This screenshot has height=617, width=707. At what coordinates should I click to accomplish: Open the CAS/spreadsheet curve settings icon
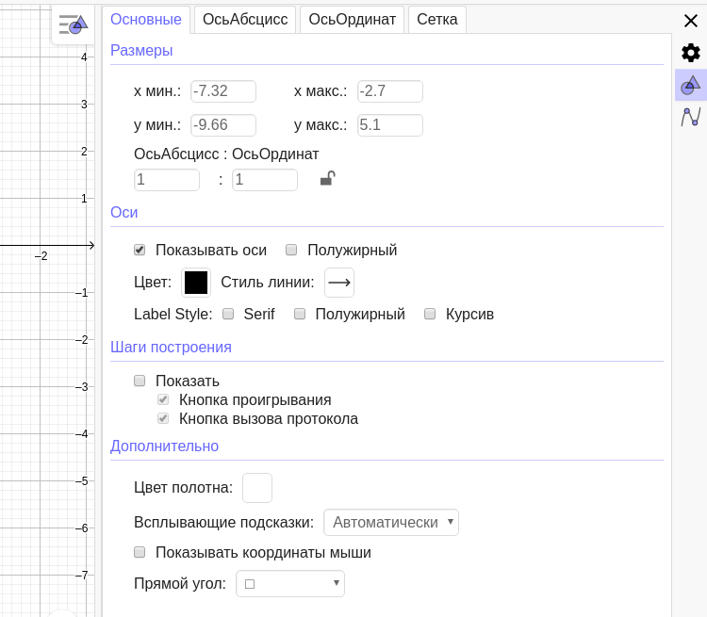[x=691, y=117]
